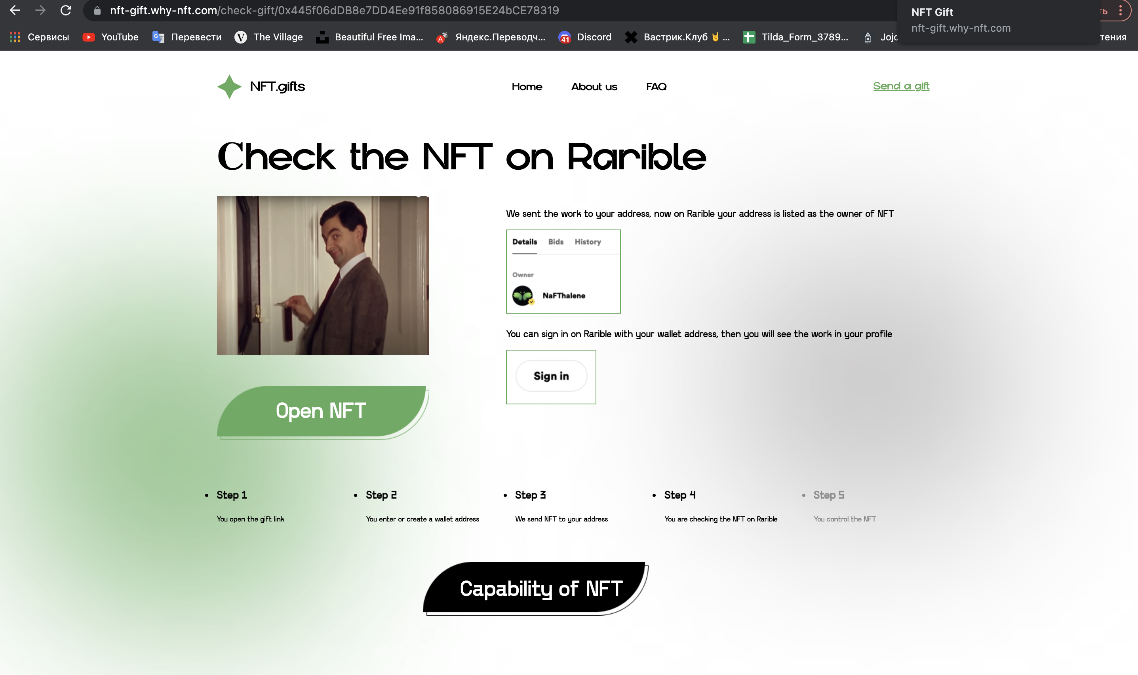The width and height of the screenshot is (1138, 675).
Task: Click 'You enter or create a wallet address'
Action: click(x=422, y=519)
